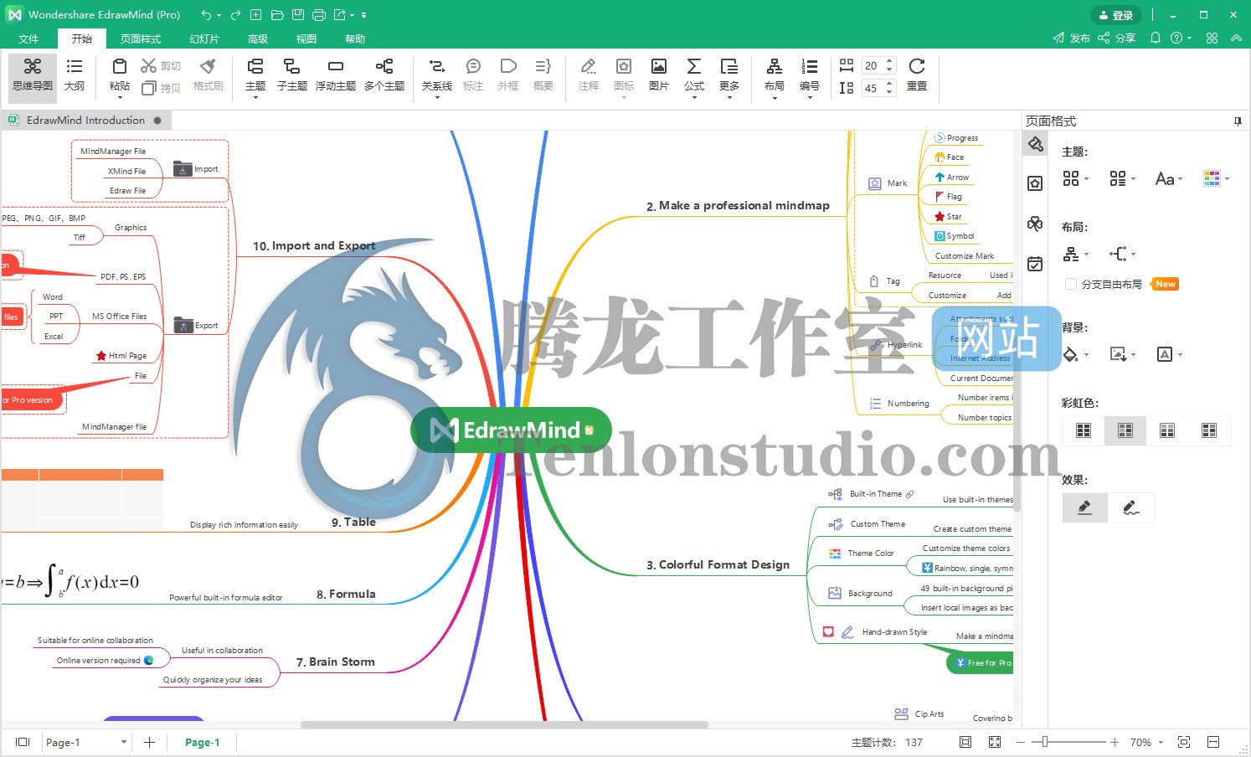Open the 文件 menu
Screen dimensions: 1251x757
click(28, 39)
